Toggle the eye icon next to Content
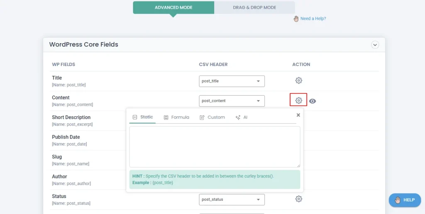The image size is (425, 214). [313, 101]
